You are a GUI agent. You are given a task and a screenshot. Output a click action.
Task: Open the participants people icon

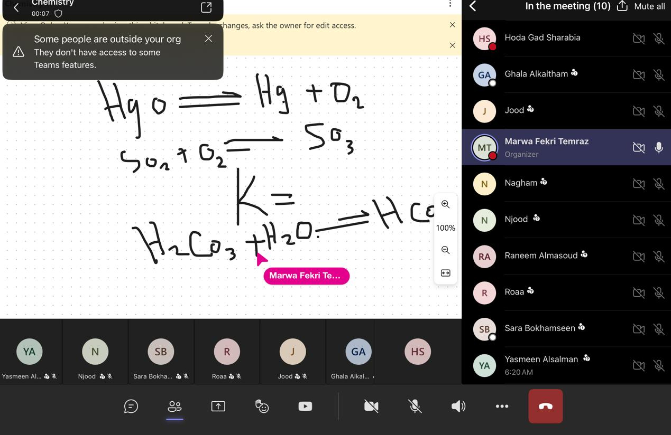pyautogui.click(x=174, y=406)
